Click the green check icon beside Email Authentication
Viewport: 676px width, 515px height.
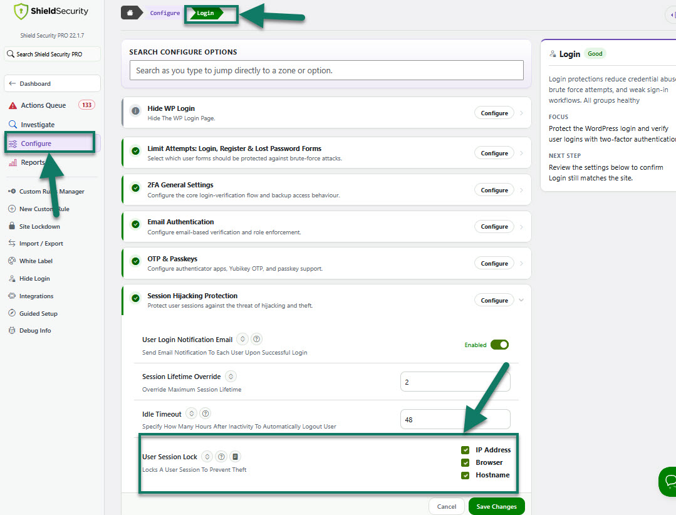(135, 224)
